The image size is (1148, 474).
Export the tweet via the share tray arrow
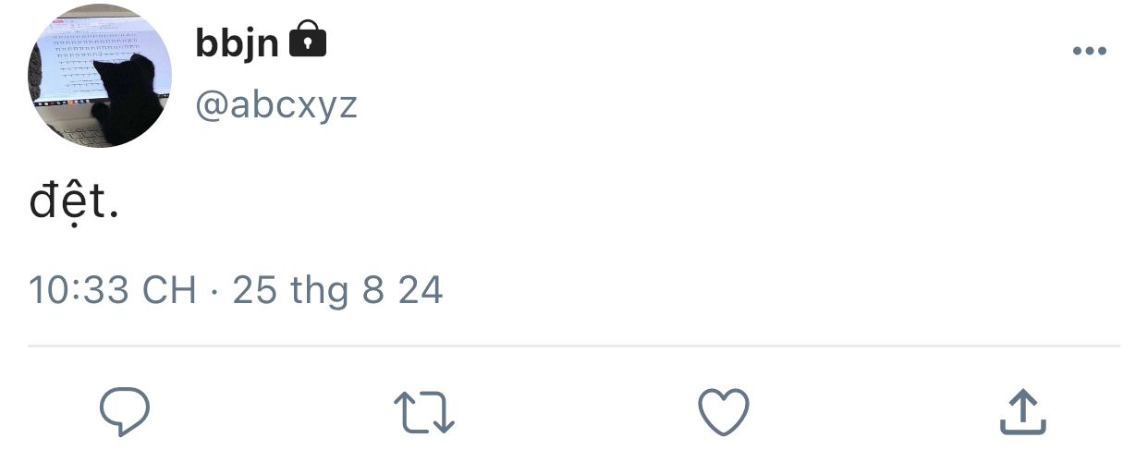point(1023,411)
